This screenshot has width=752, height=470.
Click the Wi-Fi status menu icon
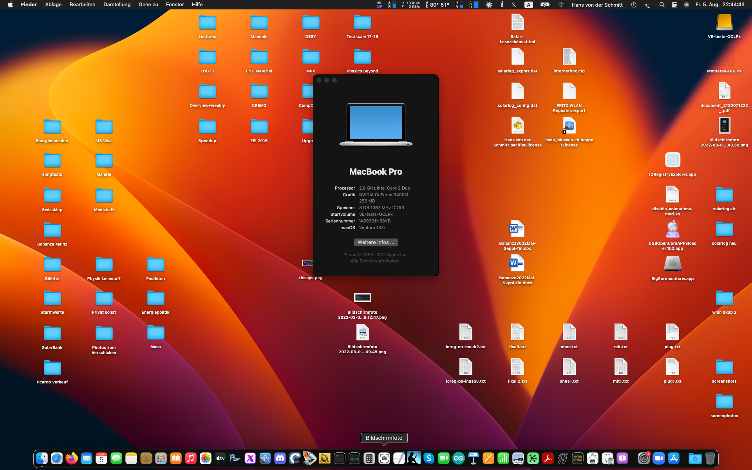tap(561, 5)
